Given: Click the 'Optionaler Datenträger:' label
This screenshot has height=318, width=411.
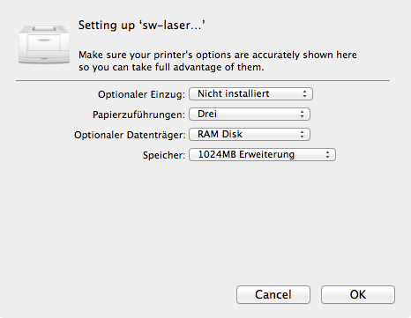Looking at the screenshot, I should [x=130, y=135].
